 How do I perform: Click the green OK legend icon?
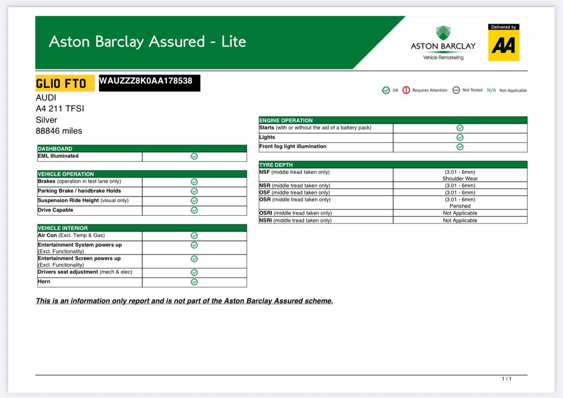[x=386, y=90]
